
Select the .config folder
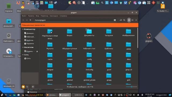click(x=89, y=56)
